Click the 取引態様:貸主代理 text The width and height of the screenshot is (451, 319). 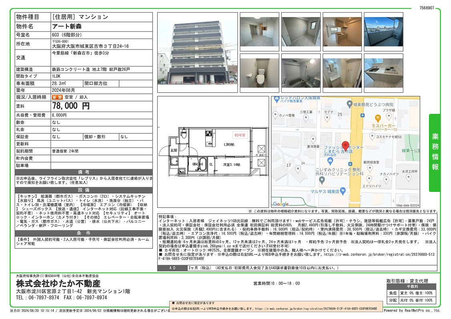point(407,281)
